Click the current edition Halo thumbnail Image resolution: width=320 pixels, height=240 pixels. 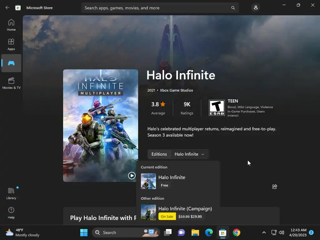[x=148, y=181]
